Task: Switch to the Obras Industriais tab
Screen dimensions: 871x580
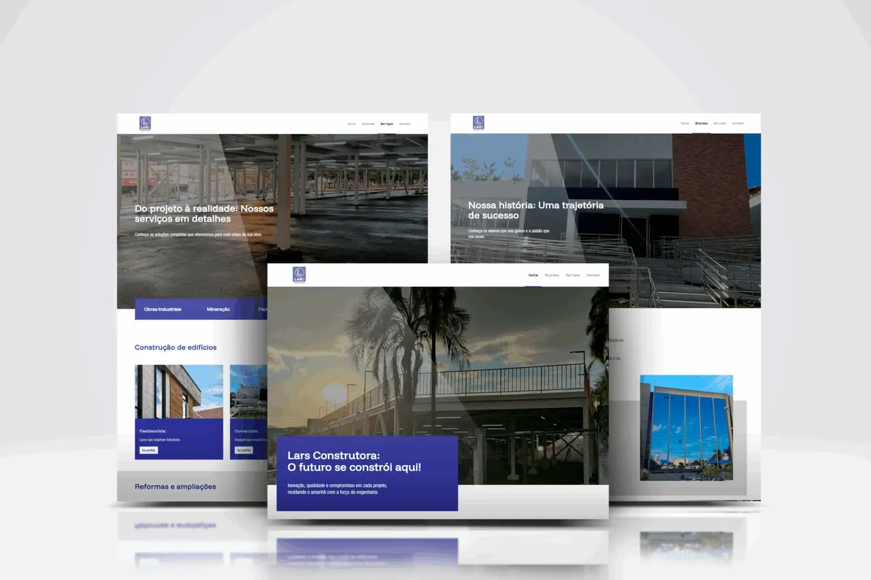Action: point(163,309)
